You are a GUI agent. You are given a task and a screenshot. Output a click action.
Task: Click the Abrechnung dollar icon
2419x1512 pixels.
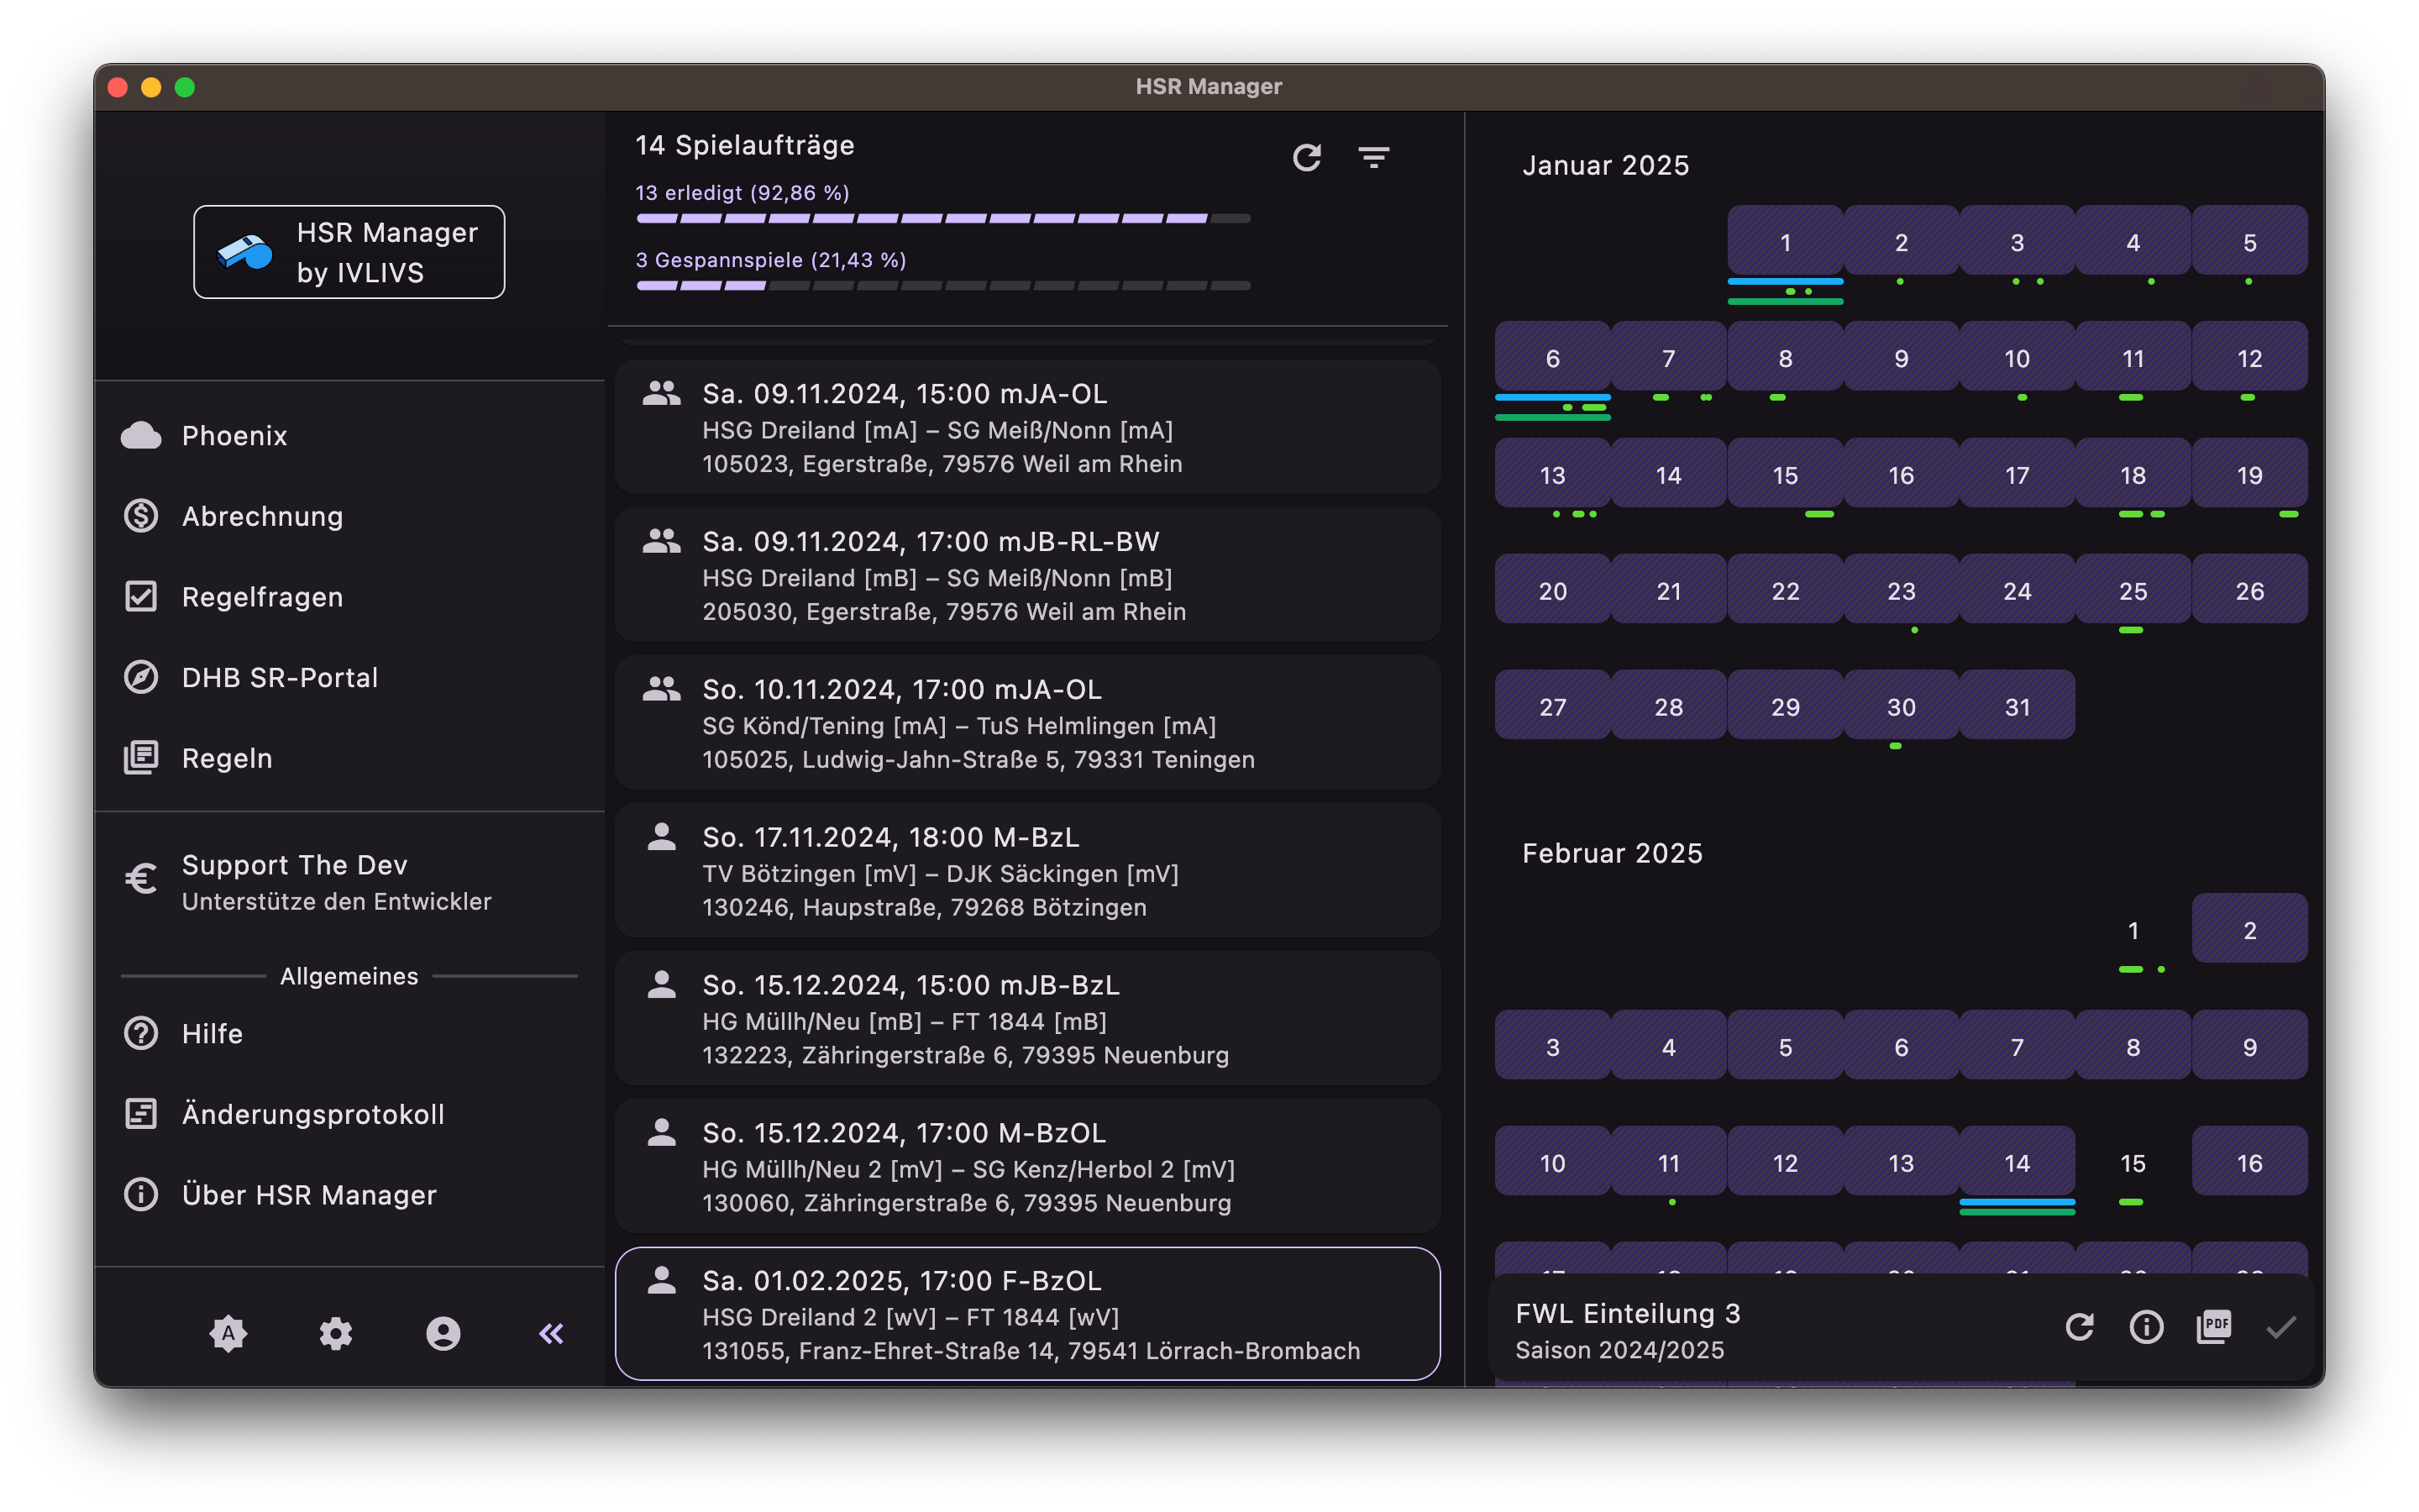pos(141,516)
